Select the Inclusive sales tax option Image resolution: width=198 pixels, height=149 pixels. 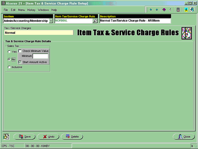click(9, 67)
